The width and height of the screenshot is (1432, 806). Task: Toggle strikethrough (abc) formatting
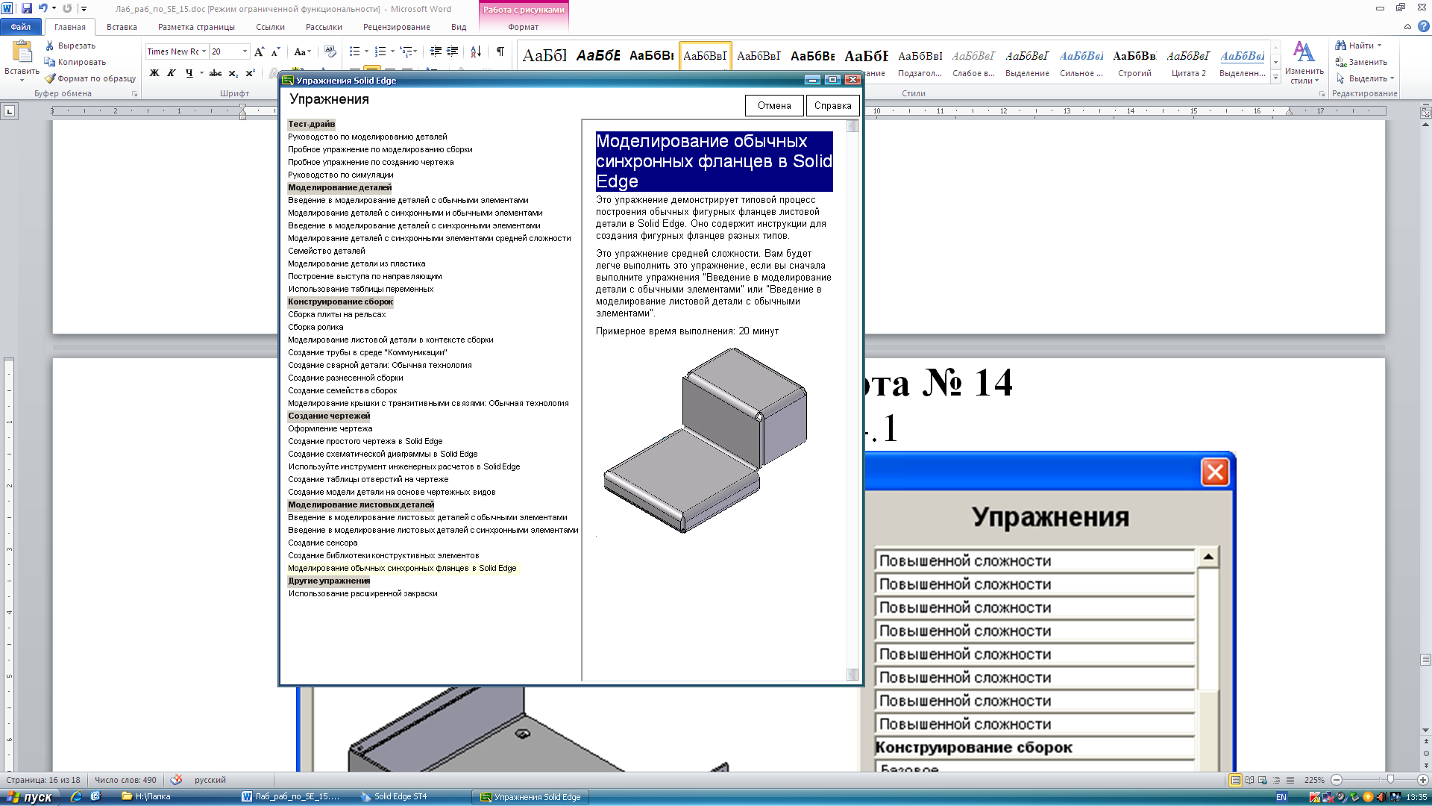click(216, 73)
